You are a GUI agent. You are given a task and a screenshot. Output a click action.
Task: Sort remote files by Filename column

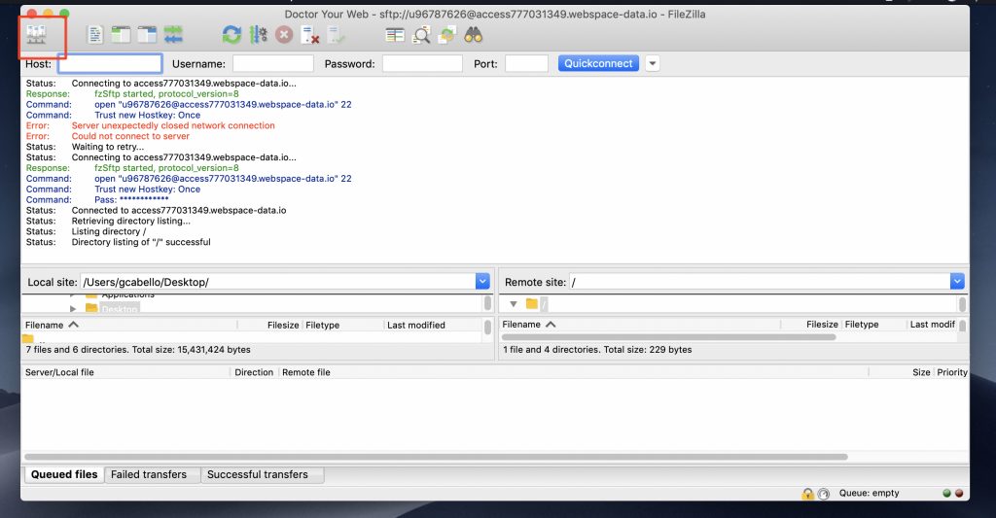(x=640, y=325)
